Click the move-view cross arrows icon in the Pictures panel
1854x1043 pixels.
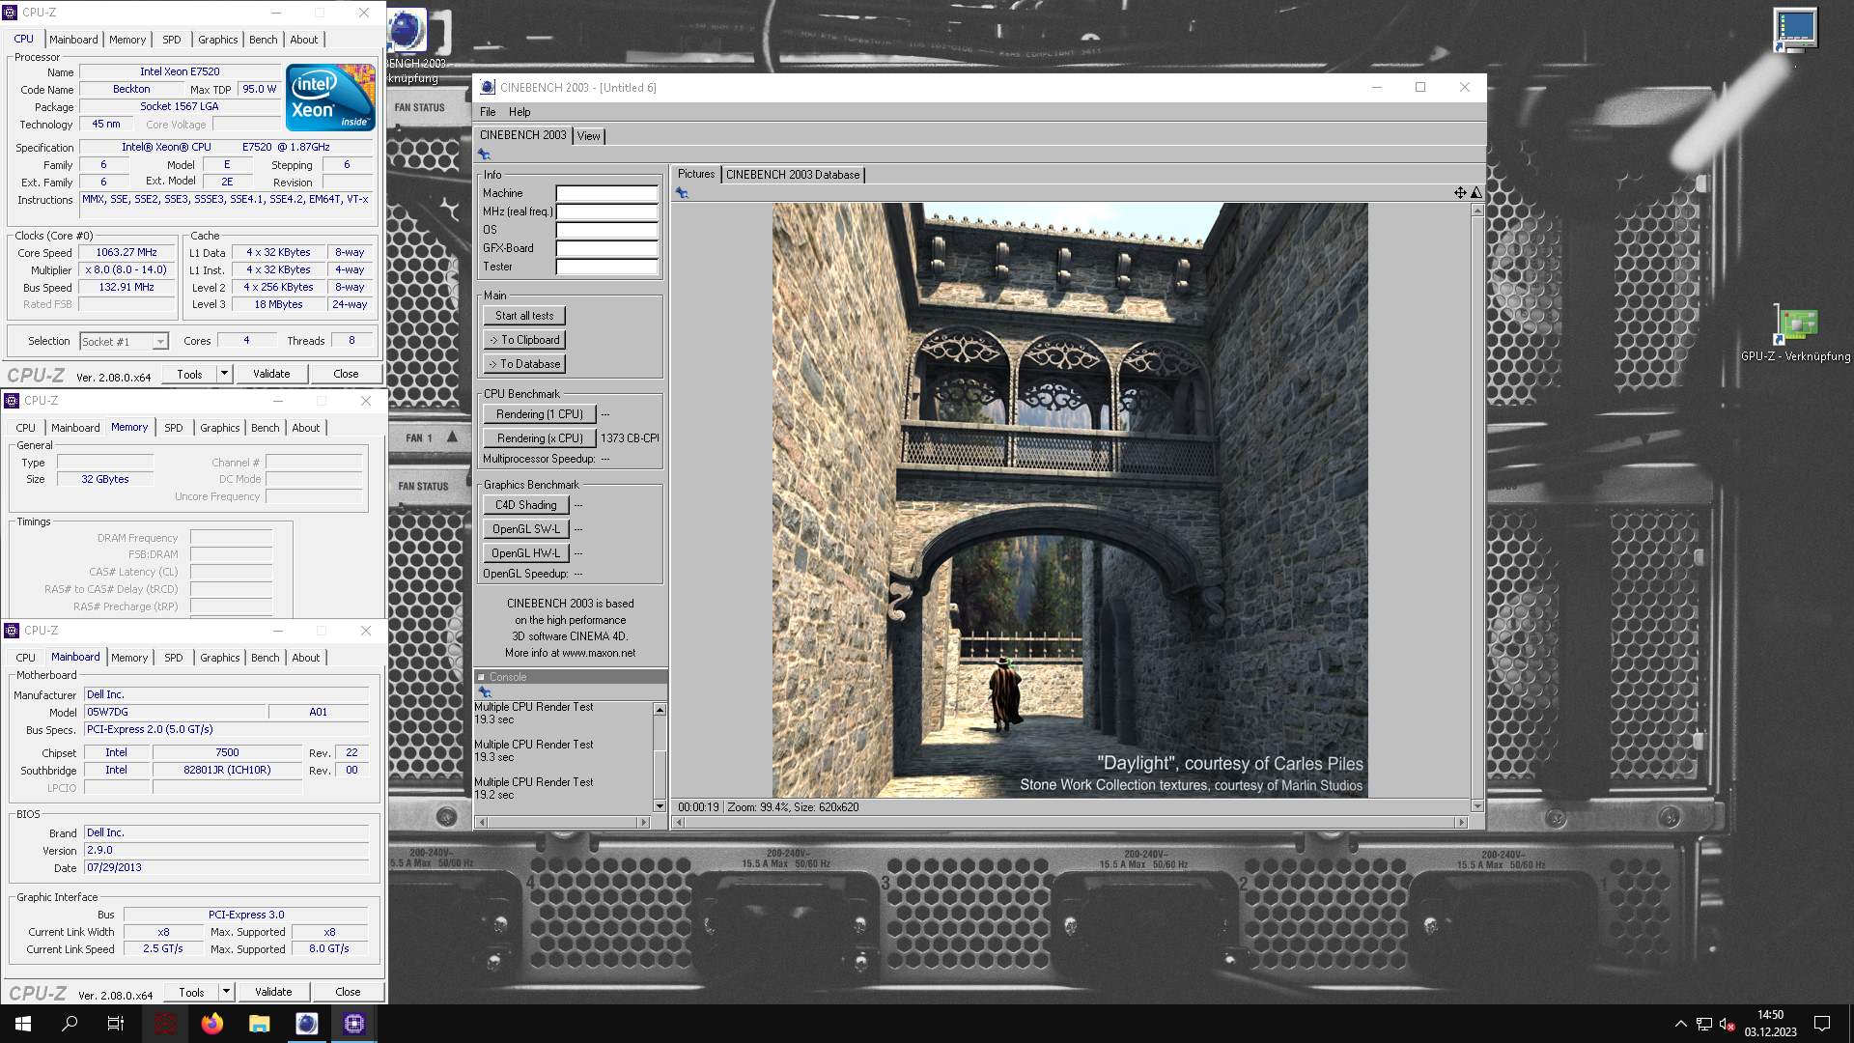1460,193
